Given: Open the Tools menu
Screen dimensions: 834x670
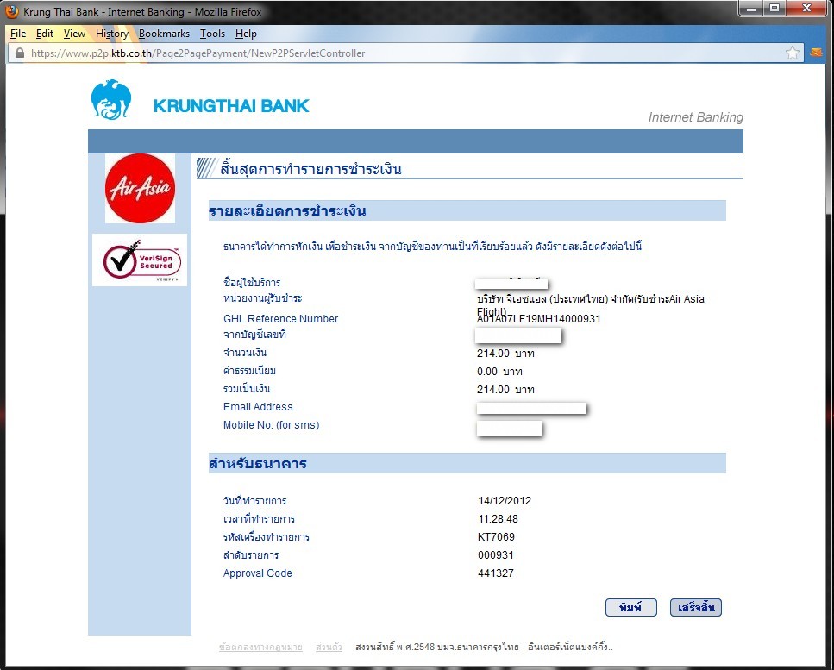Looking at the screenshot, I should click(x=213, y=34).
